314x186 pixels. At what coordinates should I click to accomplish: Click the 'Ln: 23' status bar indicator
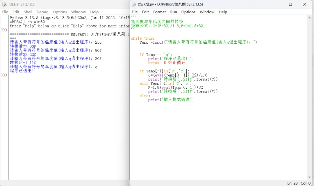tap(292, 183)
